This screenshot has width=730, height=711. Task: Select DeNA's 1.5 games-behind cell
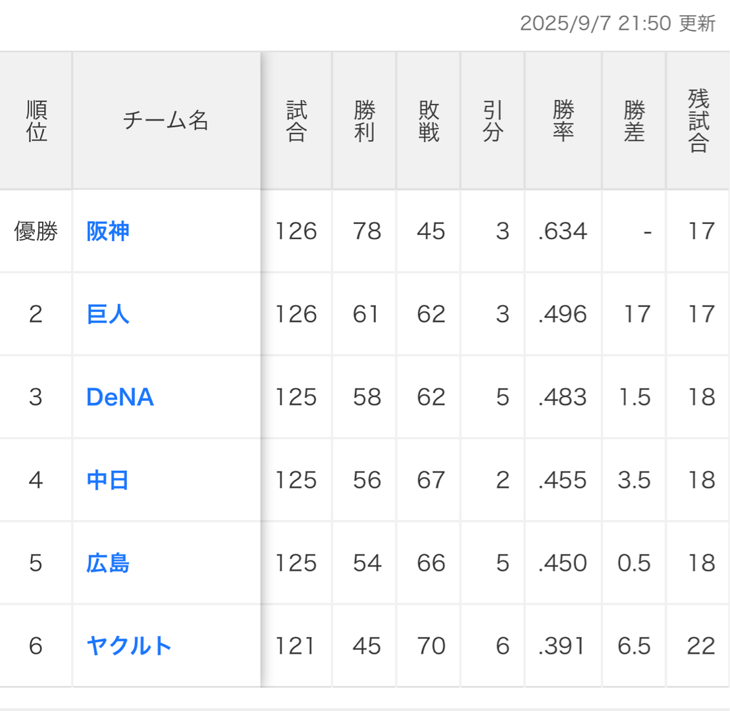click(x=635, y=398)
